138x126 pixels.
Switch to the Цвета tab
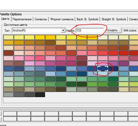pyautogui.click(x=5, y=19)
